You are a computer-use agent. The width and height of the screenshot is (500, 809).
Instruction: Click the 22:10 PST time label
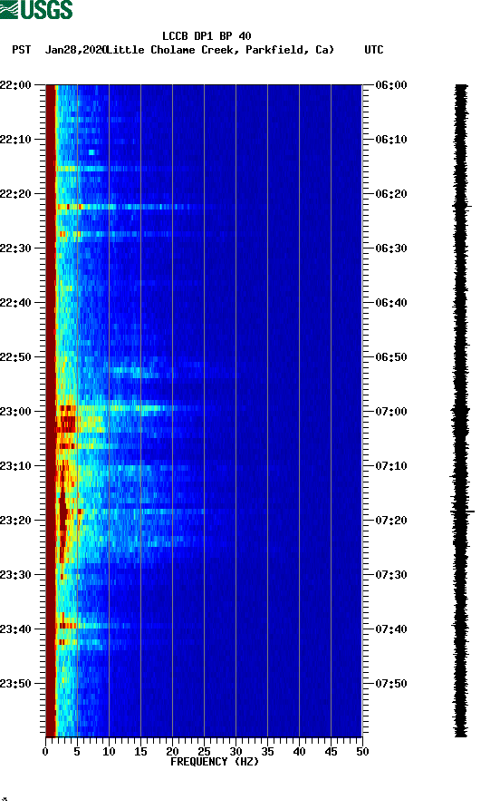(x=15, y=140)
